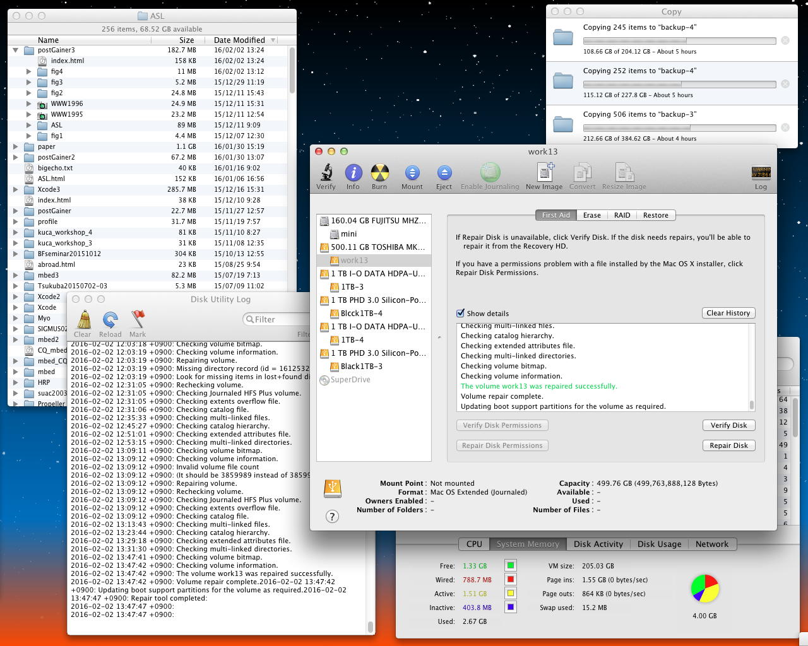Click the Repair Disk button
This screenshot has height=646, width=808.
(728, 445)
